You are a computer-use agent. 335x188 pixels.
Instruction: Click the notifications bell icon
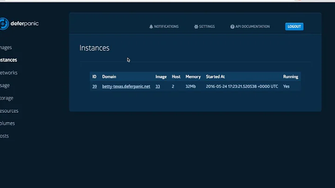(151, 27)
